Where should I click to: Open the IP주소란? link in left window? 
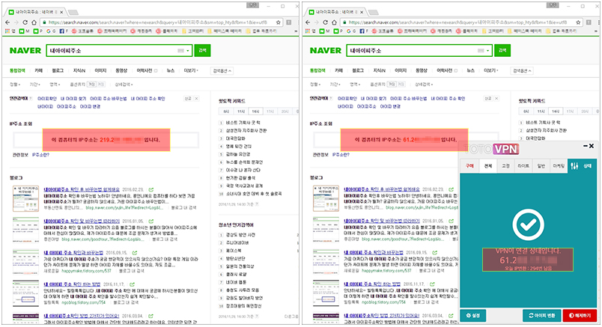[x=40, y=155]
